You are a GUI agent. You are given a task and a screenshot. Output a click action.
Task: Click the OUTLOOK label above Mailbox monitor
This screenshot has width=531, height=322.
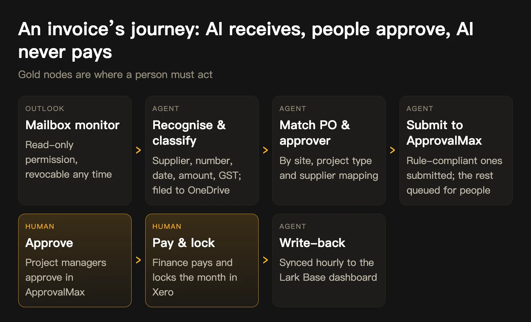coord(45,109)
